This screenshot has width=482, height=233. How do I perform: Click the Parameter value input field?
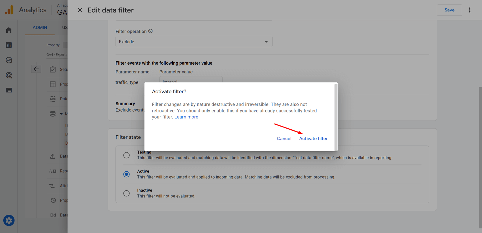191,79
